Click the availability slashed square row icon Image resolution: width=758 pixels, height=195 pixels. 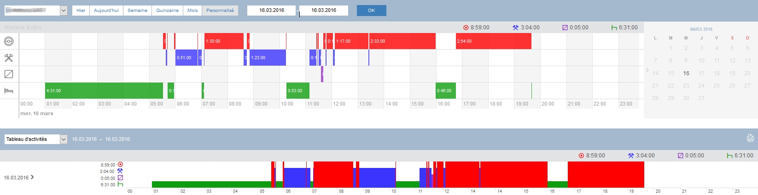click(x=9, y=74)
